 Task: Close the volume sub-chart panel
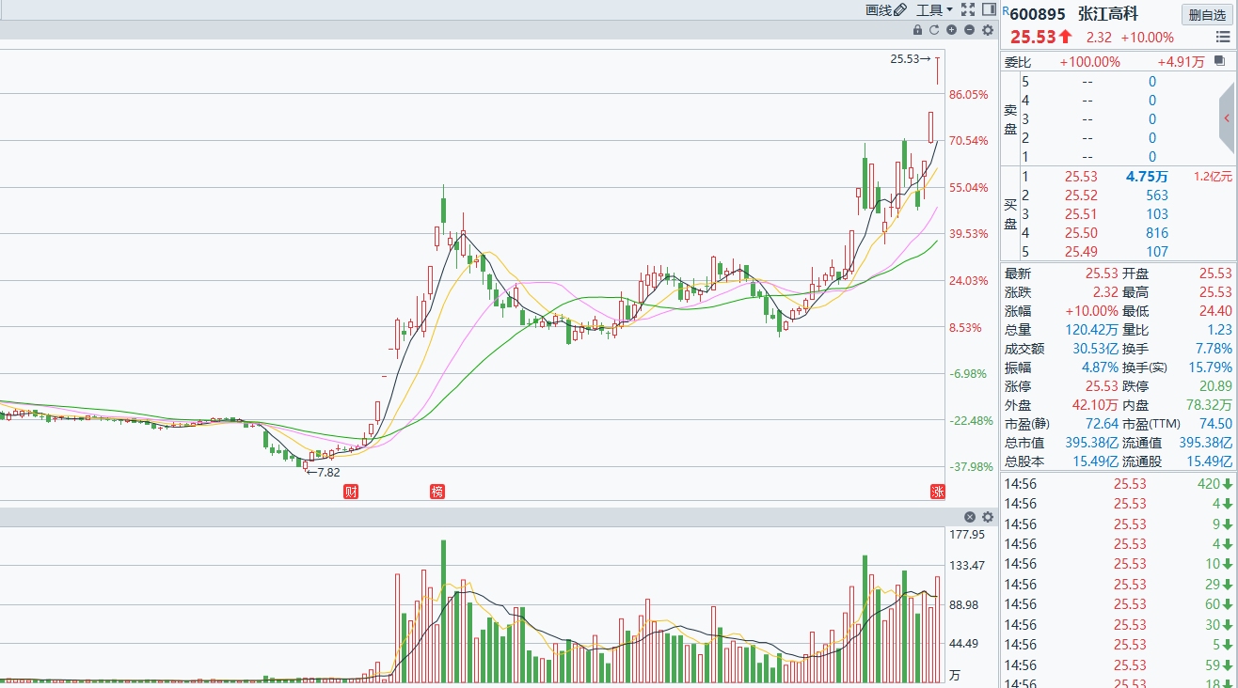pos(970,517)
